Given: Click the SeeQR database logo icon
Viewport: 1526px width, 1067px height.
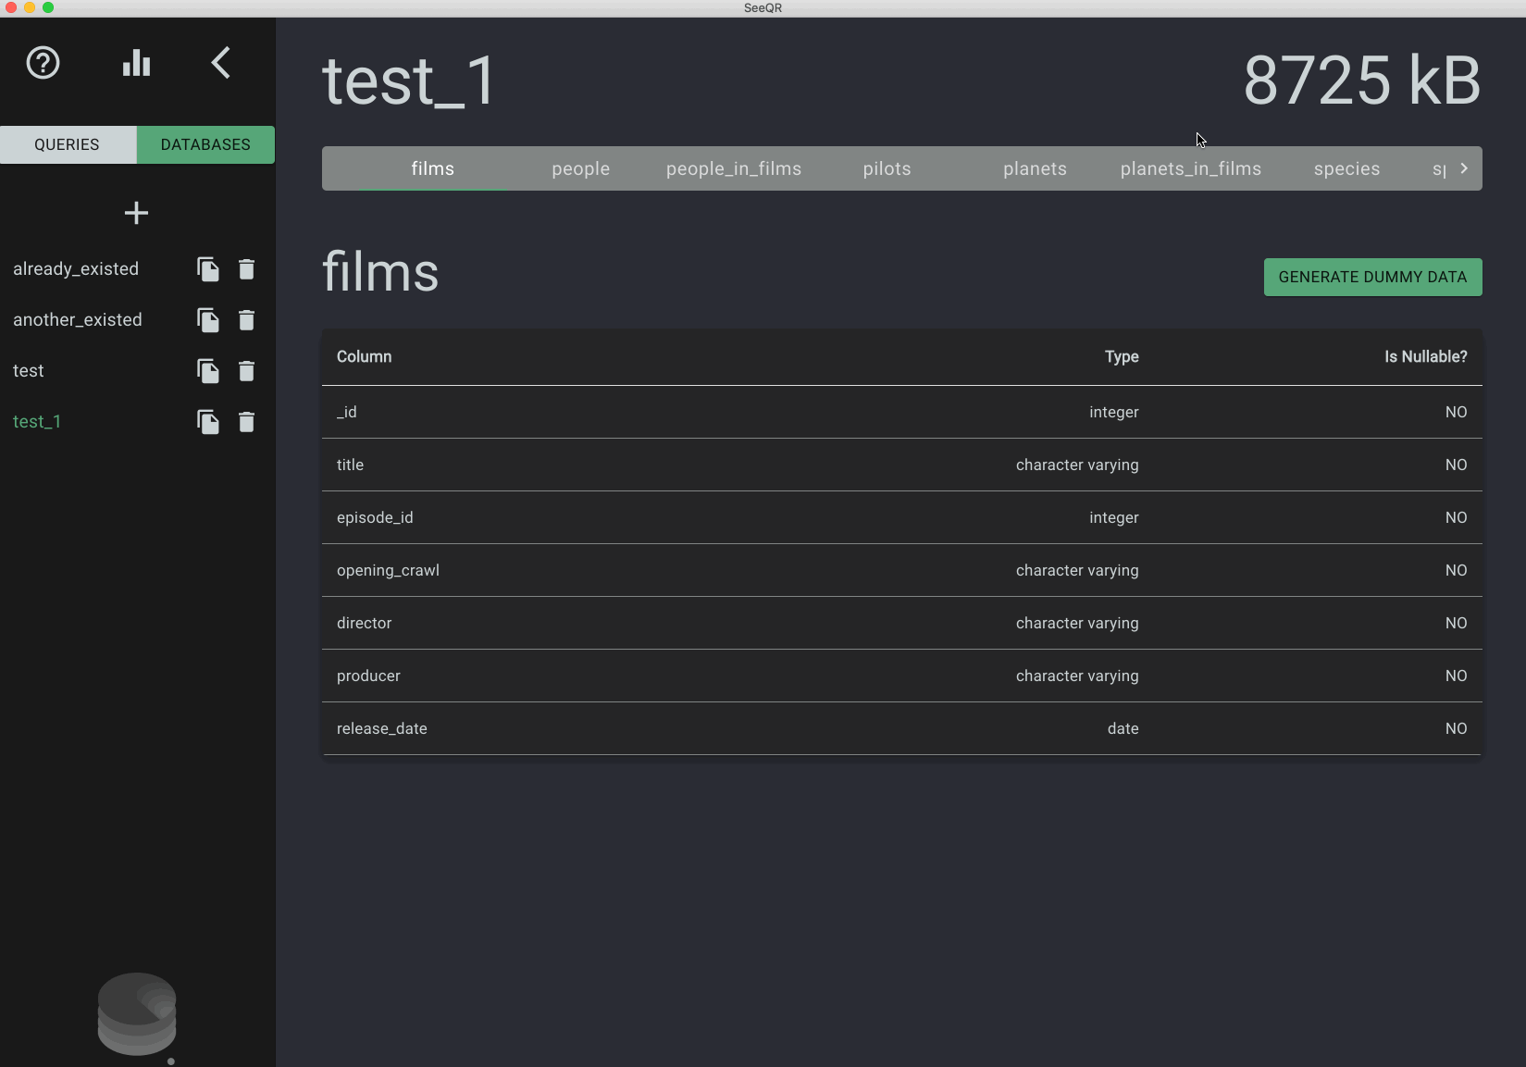Looking at the screenshot, I should 137,1014.
